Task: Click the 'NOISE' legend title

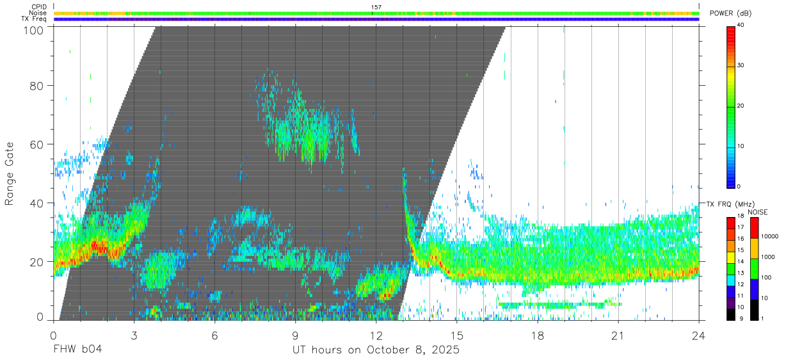Action: pyautogui.click(x=758, y=212)
